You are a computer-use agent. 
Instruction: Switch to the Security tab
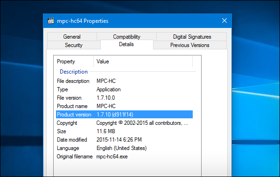coord(74,45)
